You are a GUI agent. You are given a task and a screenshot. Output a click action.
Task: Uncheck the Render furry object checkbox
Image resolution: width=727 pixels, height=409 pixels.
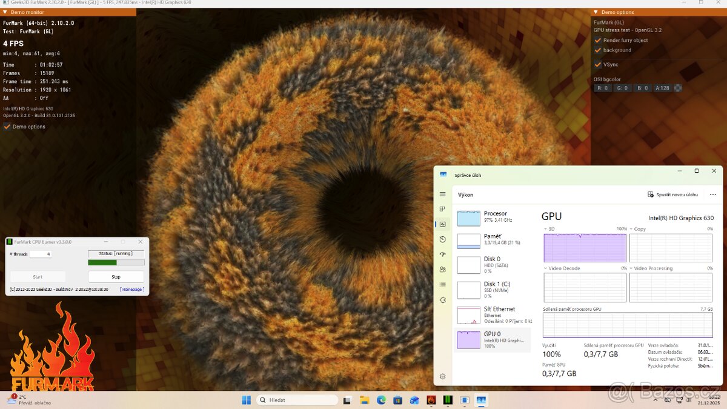coord(598,40)
